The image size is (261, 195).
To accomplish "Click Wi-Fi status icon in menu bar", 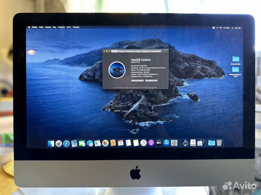I will click(x=220, y=28).
